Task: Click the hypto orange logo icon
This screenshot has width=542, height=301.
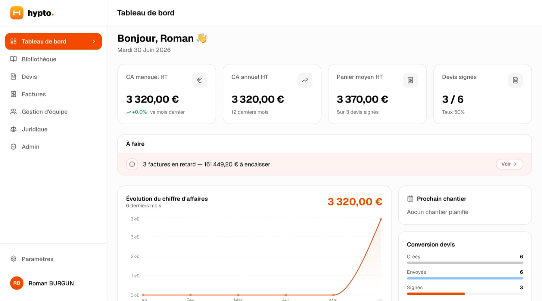Action: (x=17, y=13)
